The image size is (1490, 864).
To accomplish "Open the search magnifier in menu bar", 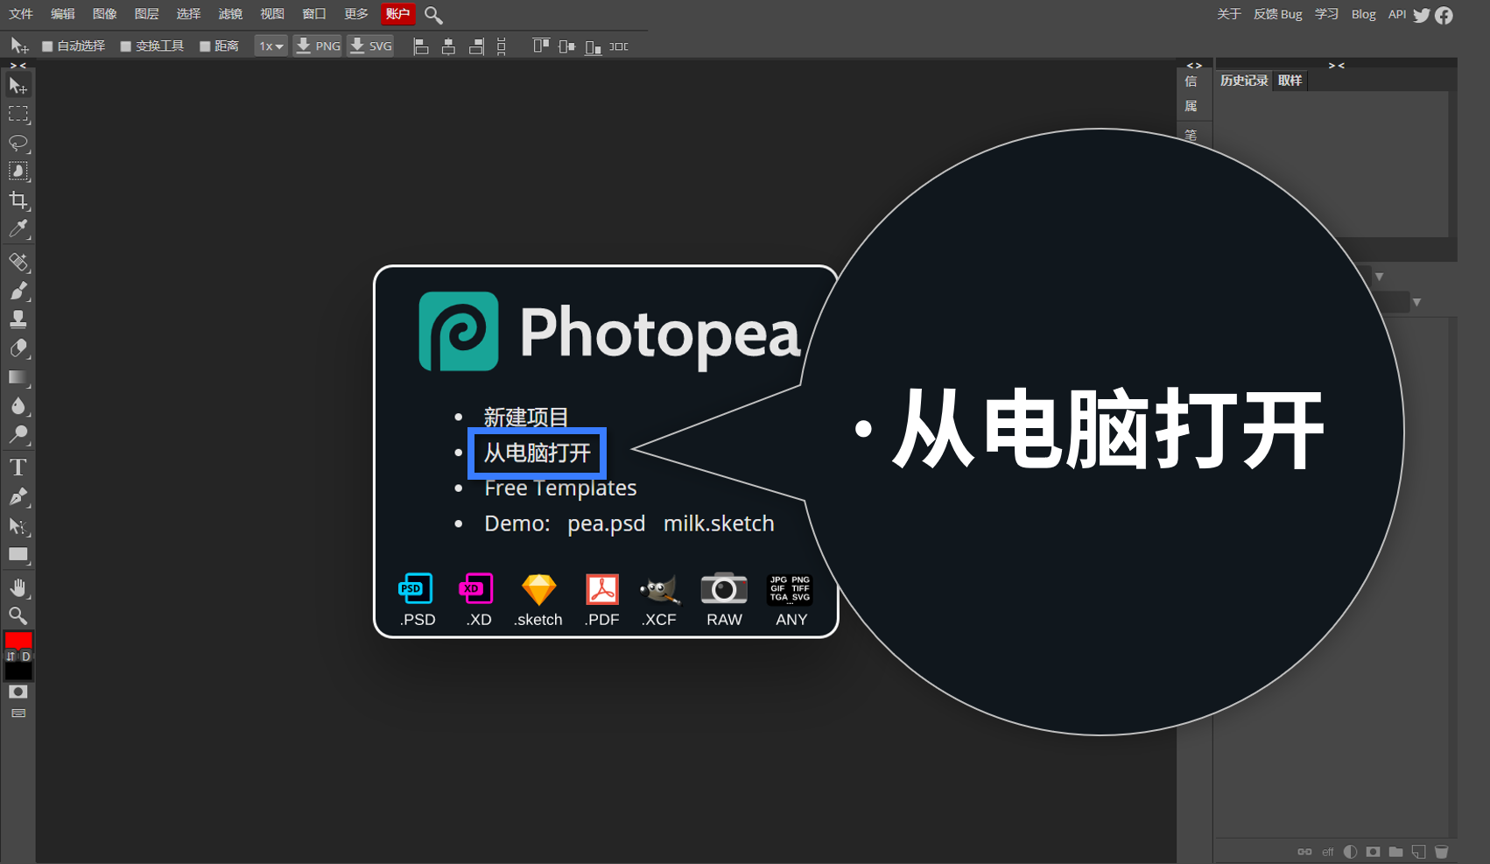I will [x=433, y=15].
